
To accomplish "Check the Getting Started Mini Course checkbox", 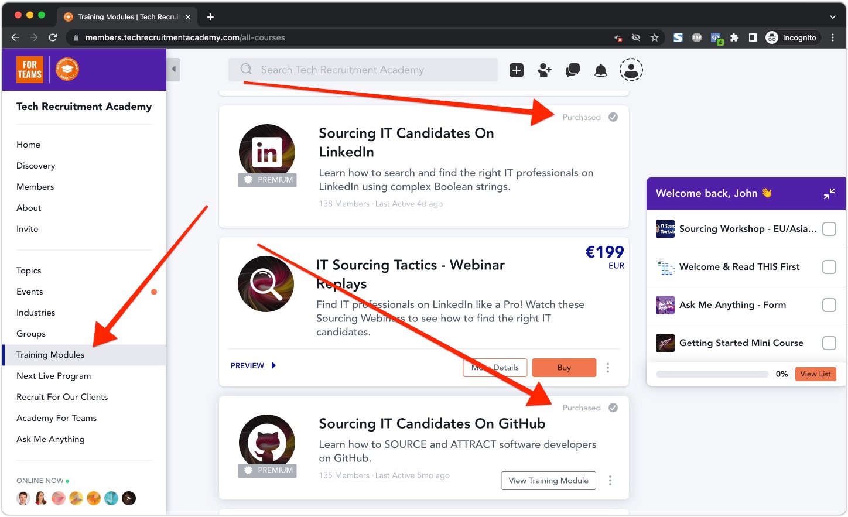I will [829, 343].
